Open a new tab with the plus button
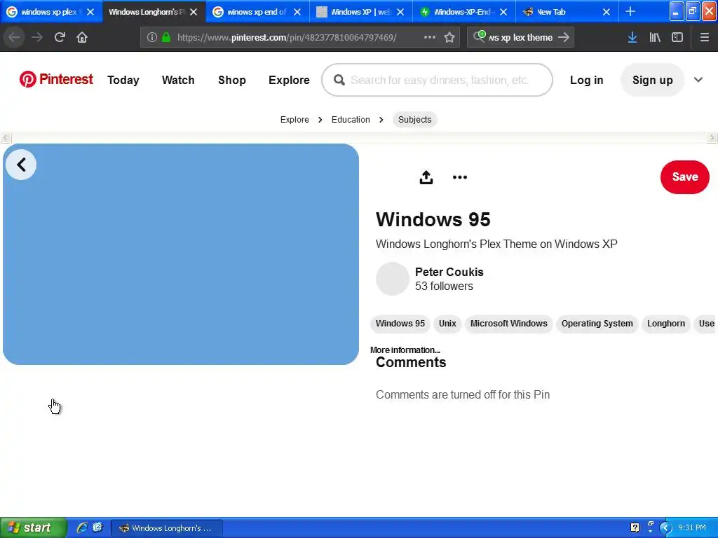 [x=630, y=11]
